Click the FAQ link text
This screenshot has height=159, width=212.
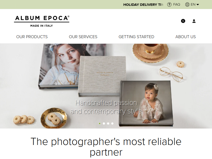click(176, 5)
